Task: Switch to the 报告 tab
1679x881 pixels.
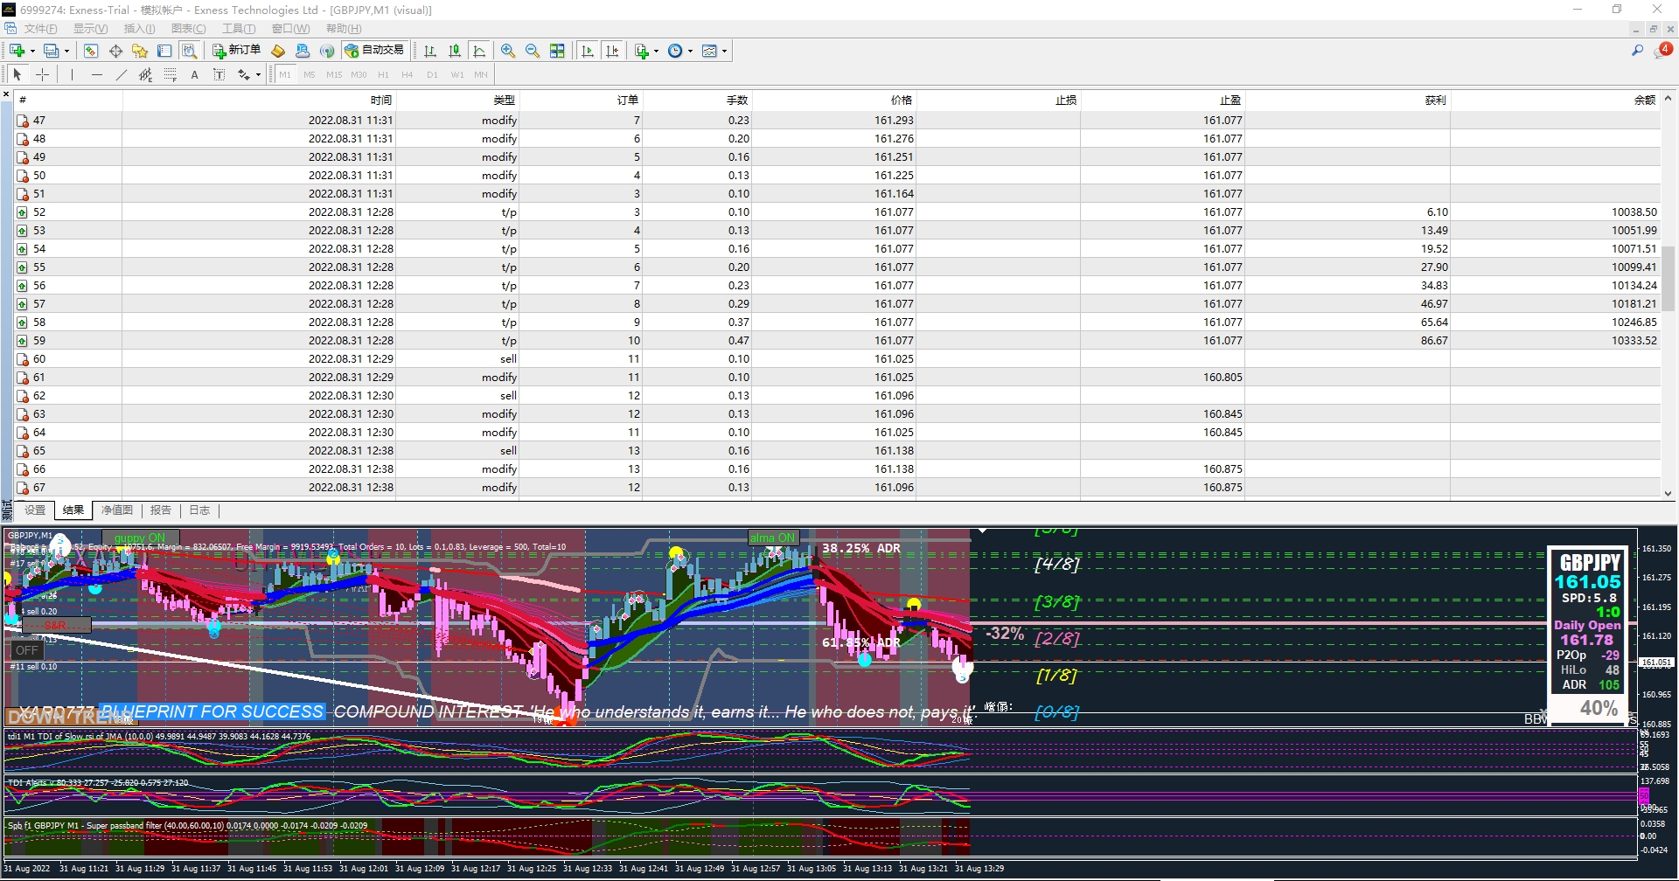Action: click(160, 510)
